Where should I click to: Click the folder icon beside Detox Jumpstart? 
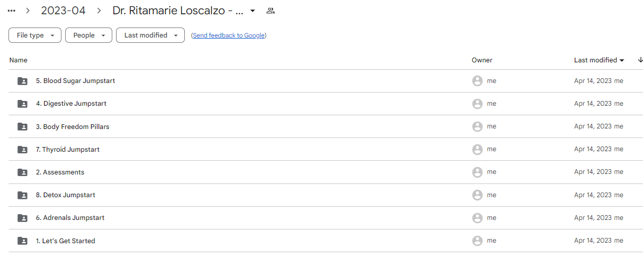22,195
